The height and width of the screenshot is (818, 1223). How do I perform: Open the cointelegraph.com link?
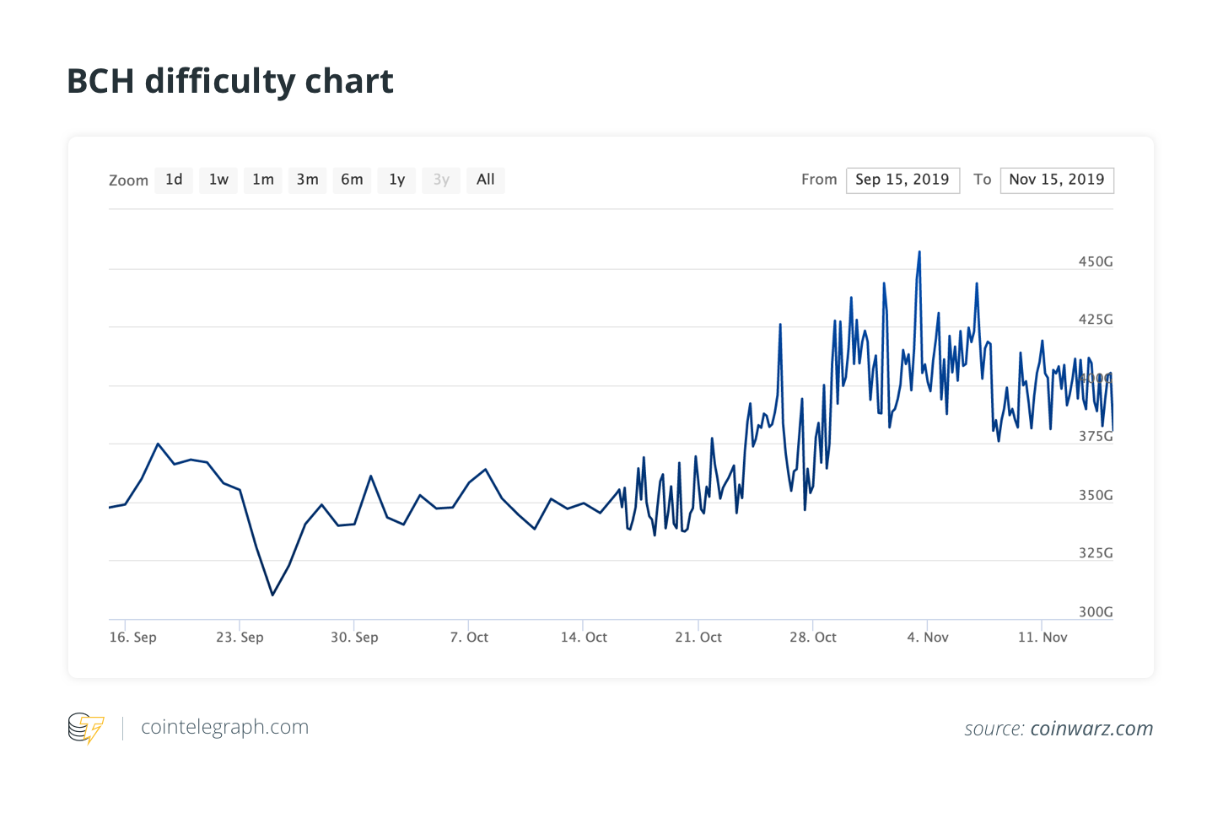(224, 727)
